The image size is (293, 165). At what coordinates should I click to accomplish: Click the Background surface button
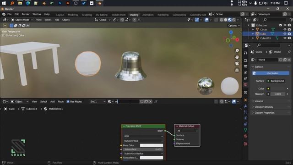[x=276, y=81]
